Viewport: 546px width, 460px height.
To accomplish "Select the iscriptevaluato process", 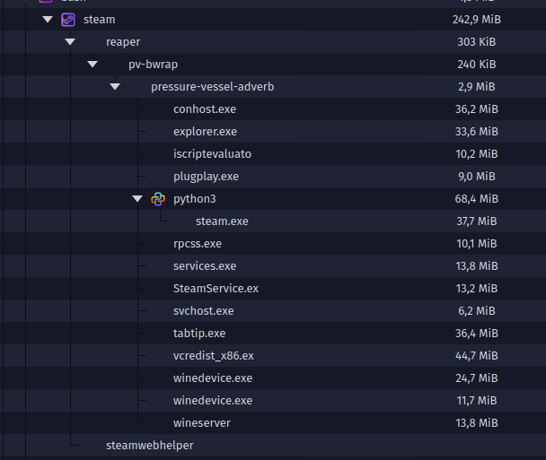I will 273,154.
